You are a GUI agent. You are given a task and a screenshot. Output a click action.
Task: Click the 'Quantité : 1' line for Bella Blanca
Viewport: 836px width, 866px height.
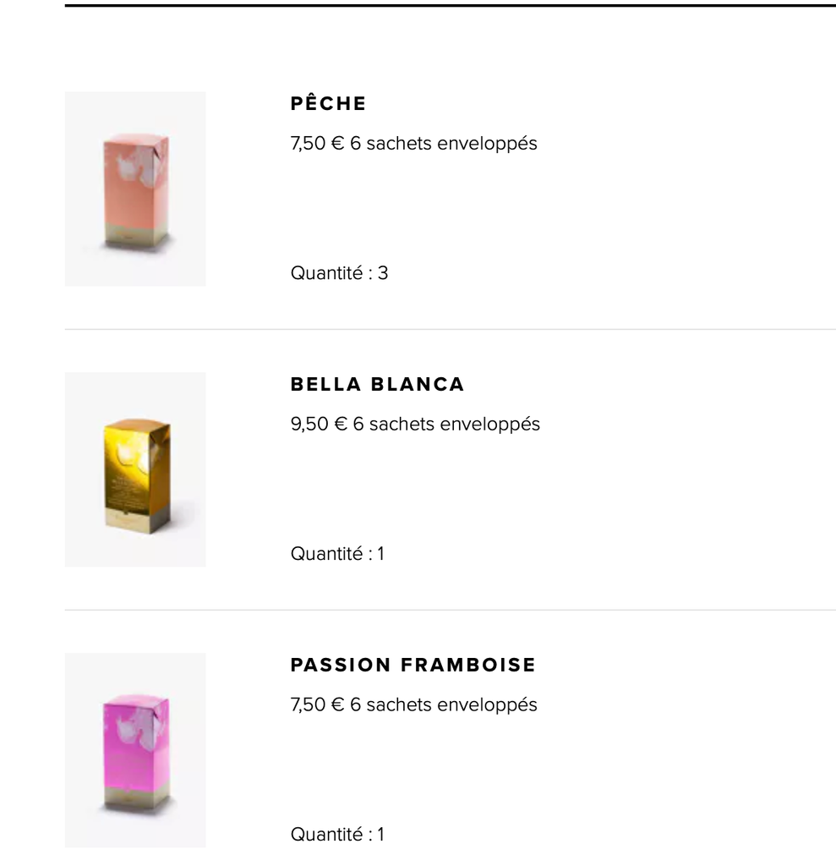(337, 553)
